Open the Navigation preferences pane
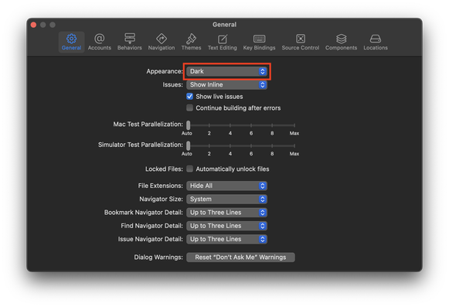The image size is (449, 307). (162, 42)
